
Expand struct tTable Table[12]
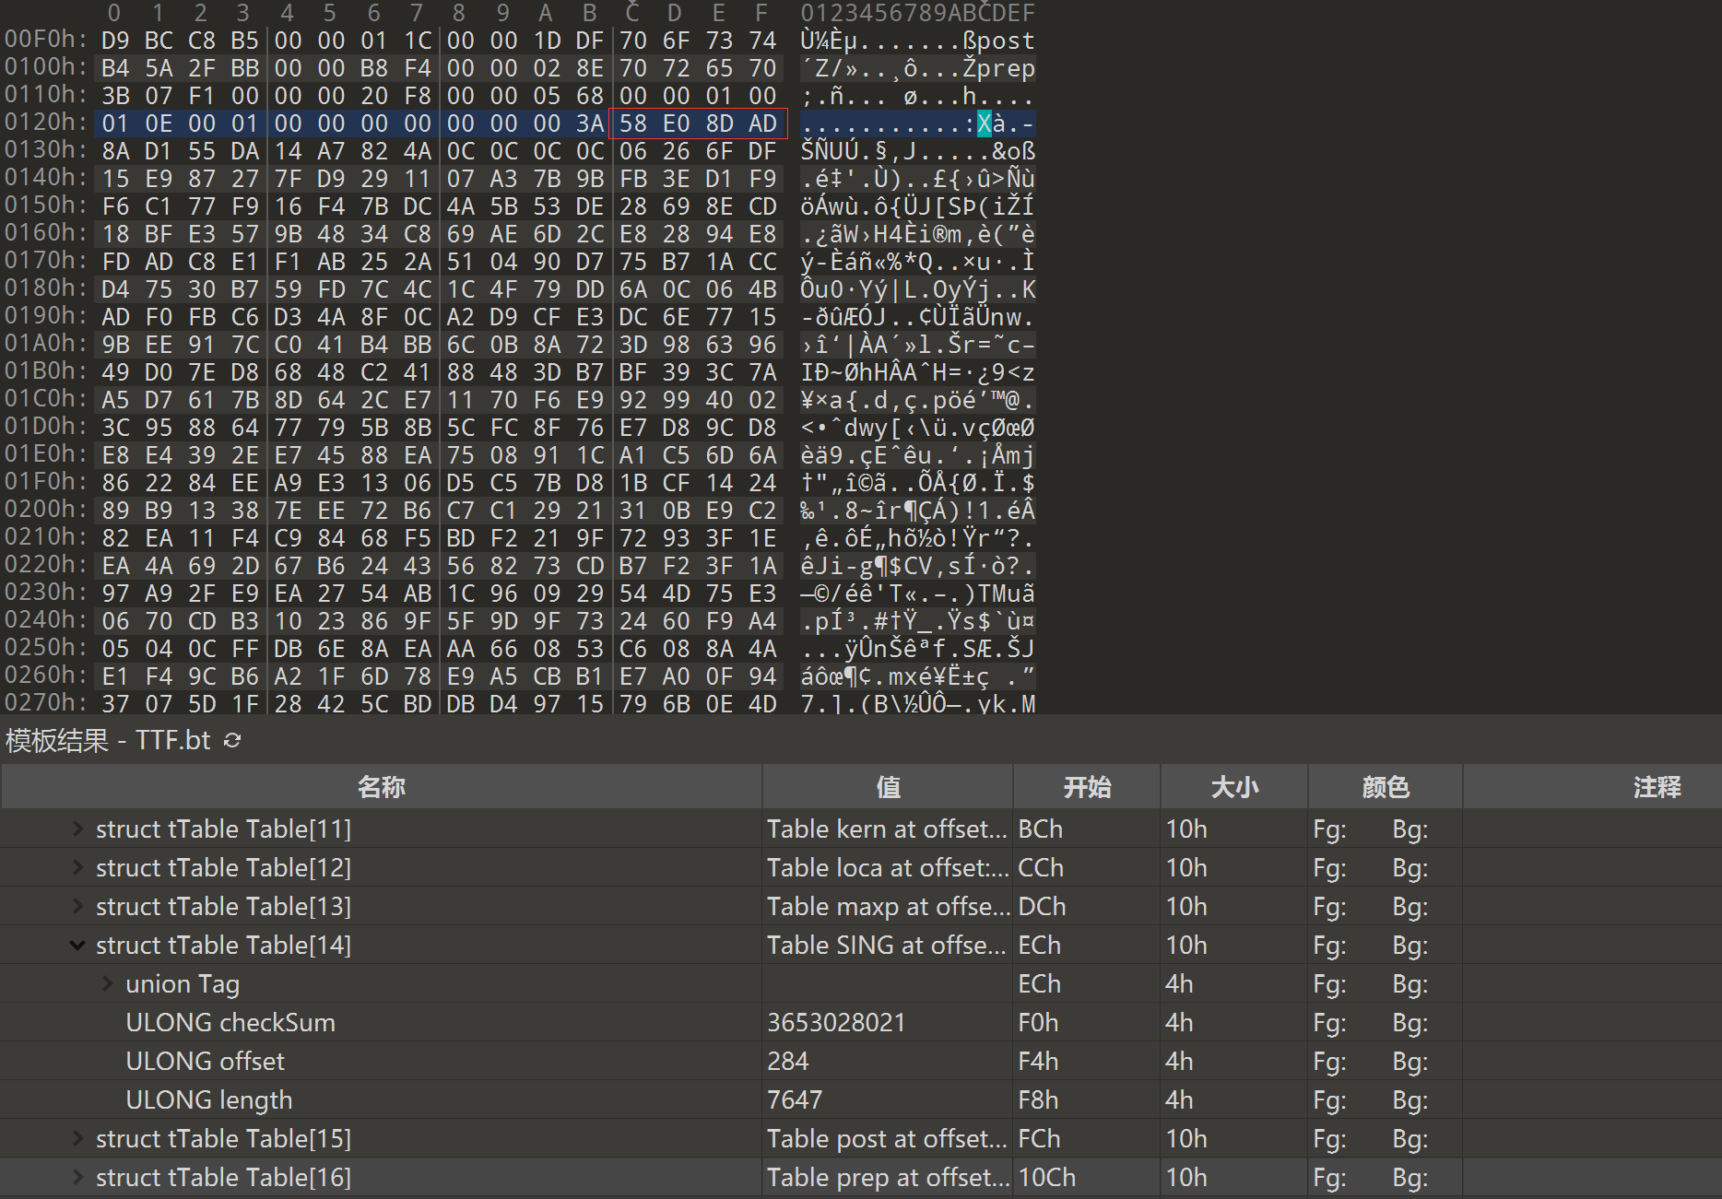(78, 867)
